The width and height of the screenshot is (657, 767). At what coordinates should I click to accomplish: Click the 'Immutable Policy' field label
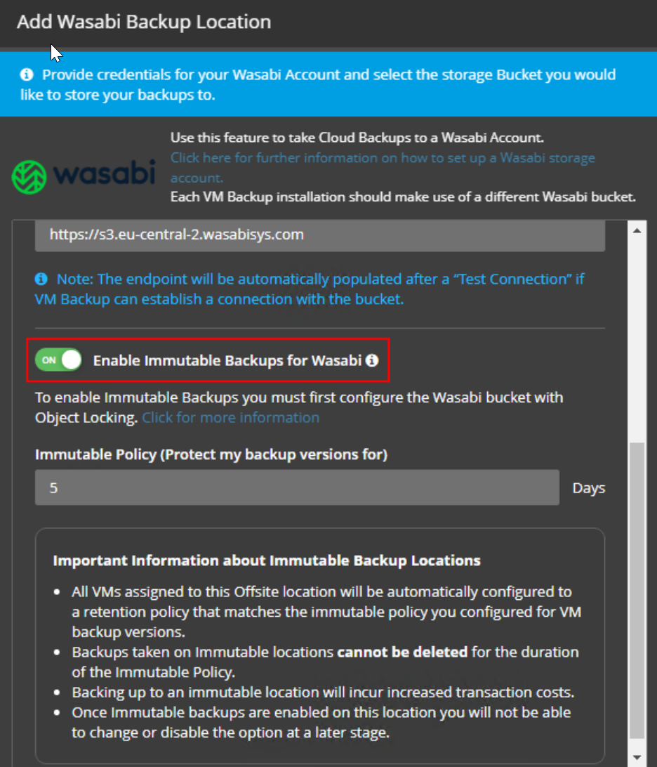point(211,454)
